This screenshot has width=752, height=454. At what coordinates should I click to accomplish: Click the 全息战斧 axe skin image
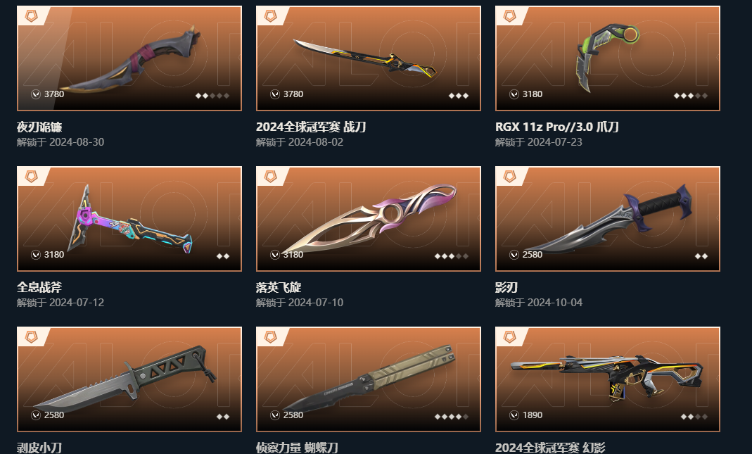tap(129, 219)
